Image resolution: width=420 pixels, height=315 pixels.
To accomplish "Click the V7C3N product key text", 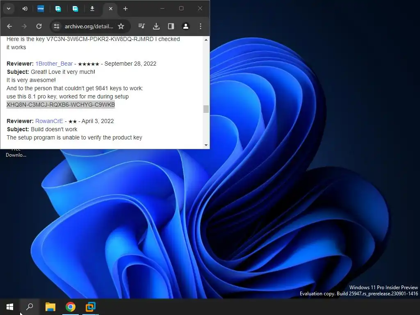I will point(100,39).
